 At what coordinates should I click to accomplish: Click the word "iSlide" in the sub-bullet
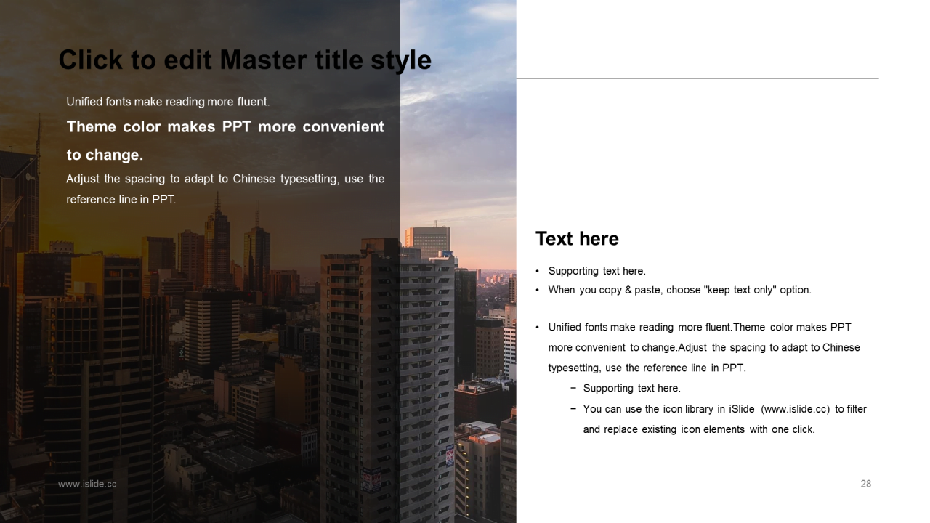tap(741, 409)
